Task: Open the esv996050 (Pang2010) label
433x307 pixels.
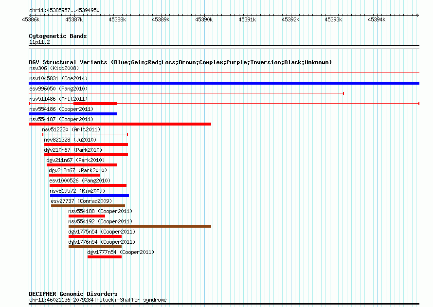Action: pos(58,89)
